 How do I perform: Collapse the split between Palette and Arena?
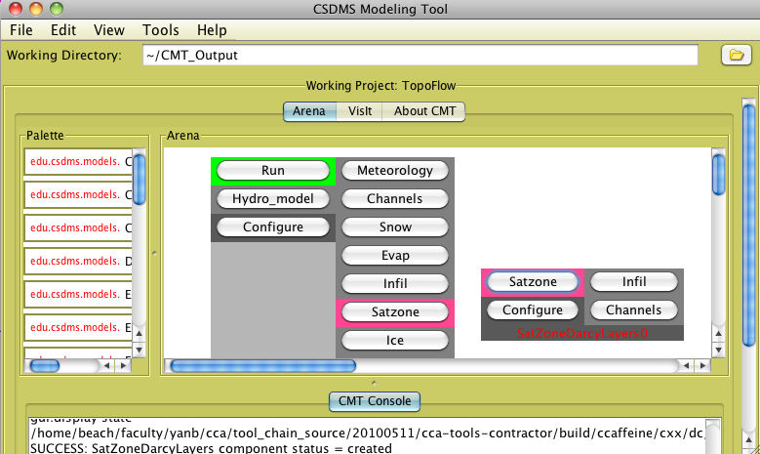(x=154, y=253)
